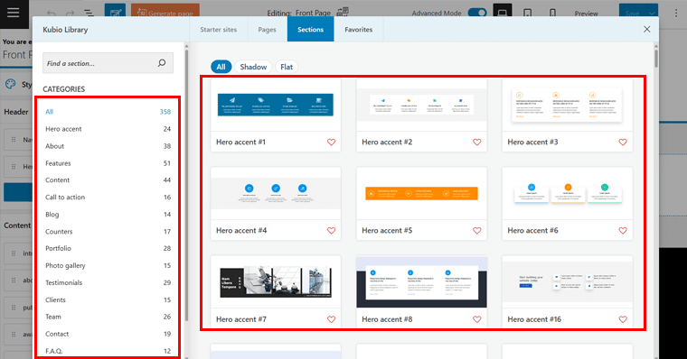
Task: Click the search magnifier icon in section finder
Action: (x=162, y=63)
